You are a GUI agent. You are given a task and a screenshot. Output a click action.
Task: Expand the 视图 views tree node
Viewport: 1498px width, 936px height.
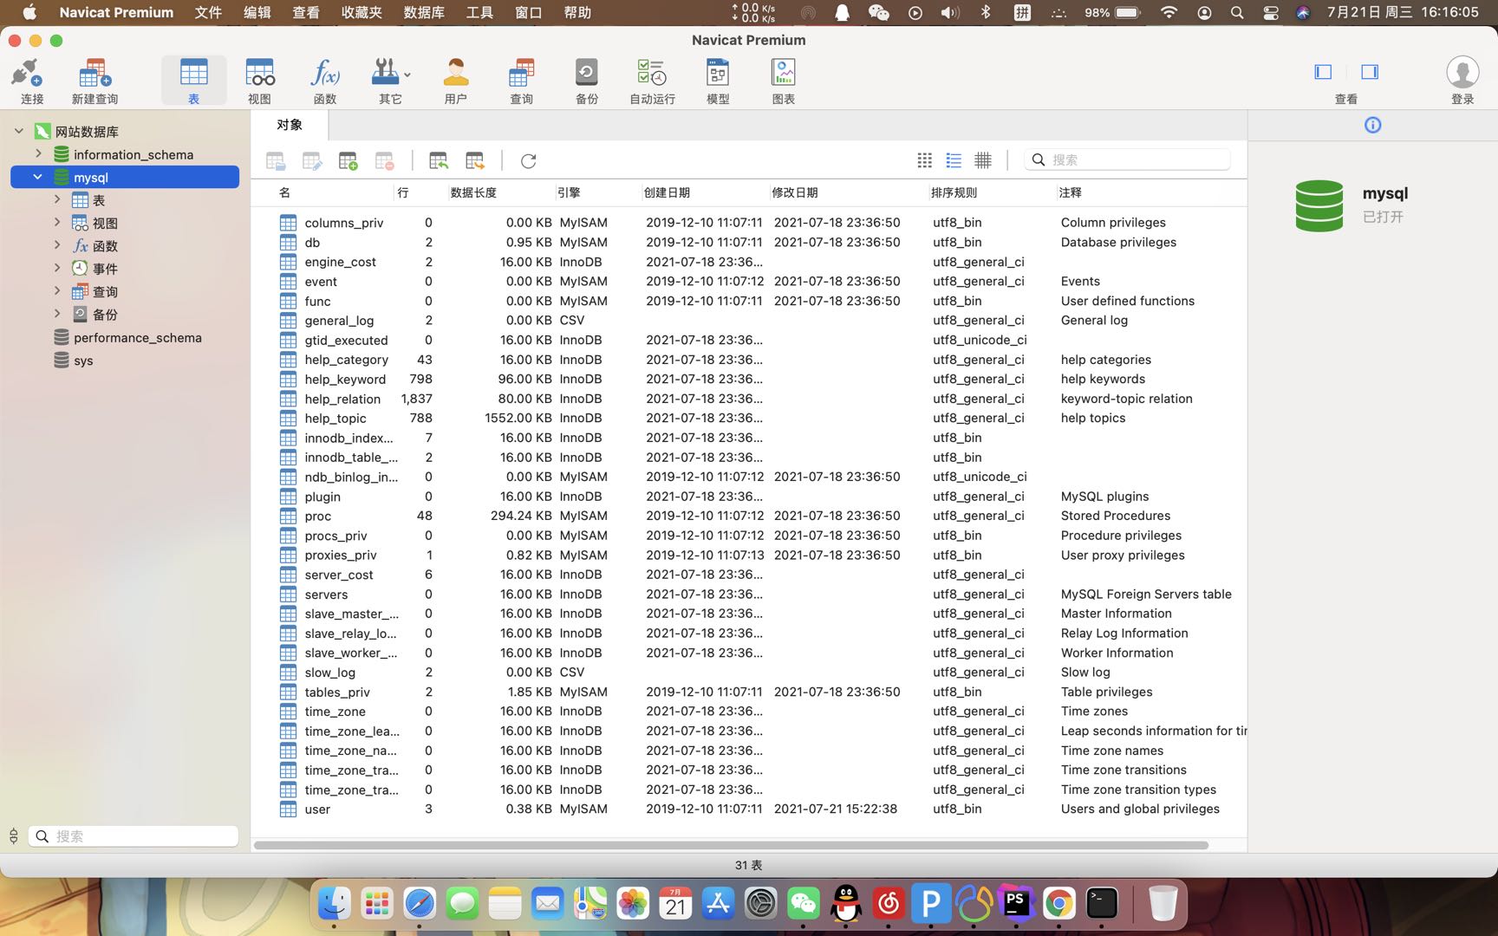(x=57, y=222)
